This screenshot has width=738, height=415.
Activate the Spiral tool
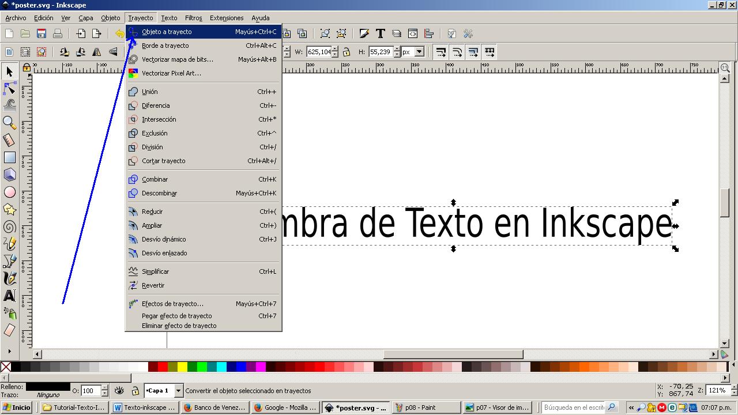pyautogui.click(x=9, y=227)
